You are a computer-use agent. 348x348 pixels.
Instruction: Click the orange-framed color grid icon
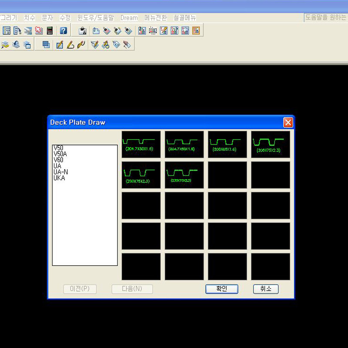[196, 30]
